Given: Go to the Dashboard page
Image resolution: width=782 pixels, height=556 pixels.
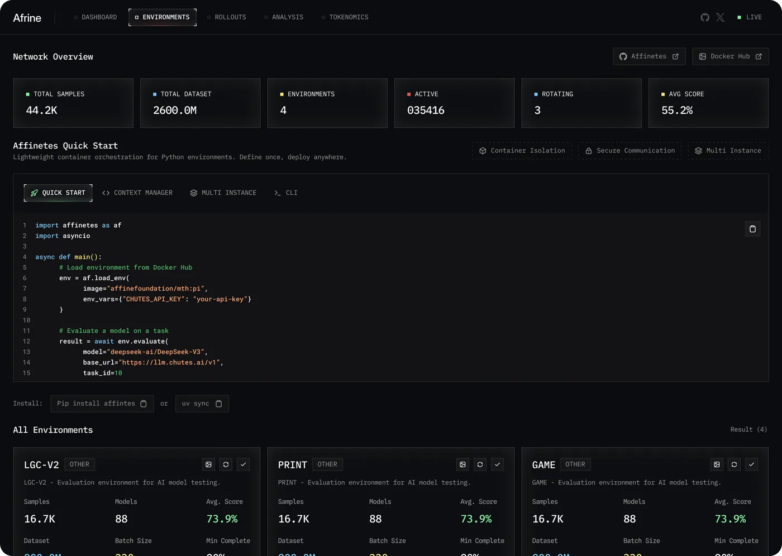Looking at the screenshot, I should point(96,17).
